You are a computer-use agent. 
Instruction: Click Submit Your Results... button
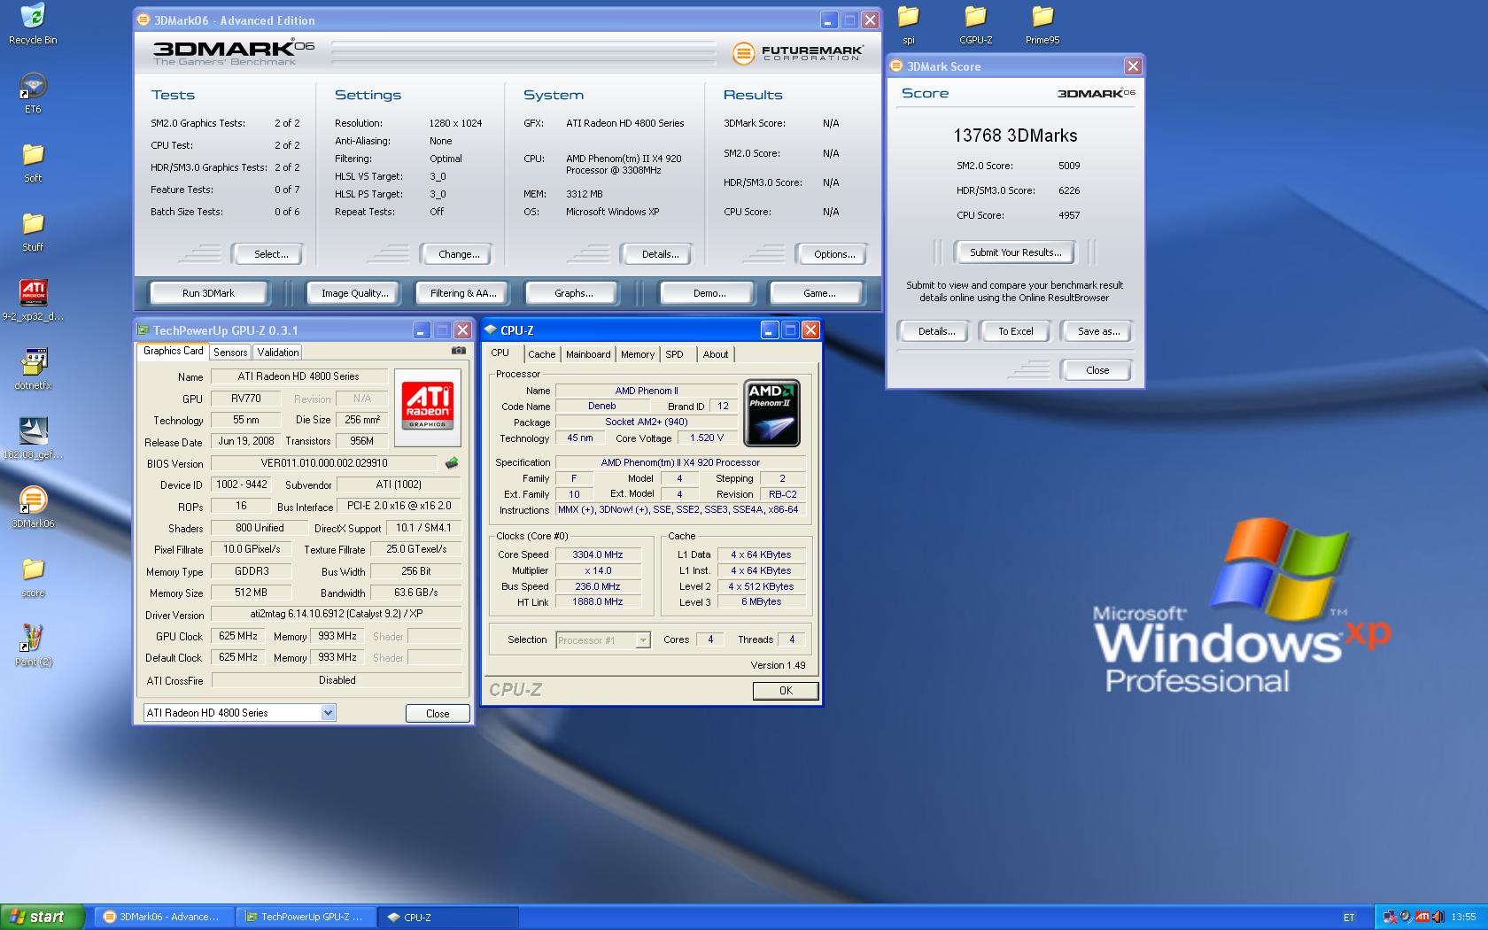tap(1015, 252)
